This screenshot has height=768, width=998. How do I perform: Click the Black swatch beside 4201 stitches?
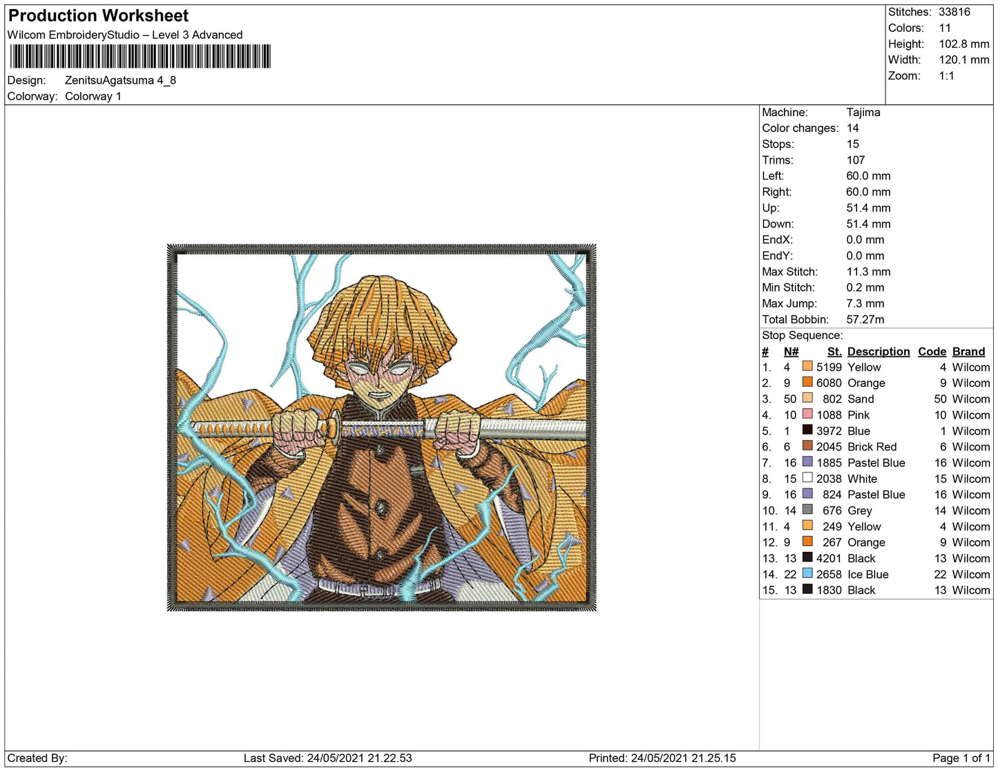[807, 557]
